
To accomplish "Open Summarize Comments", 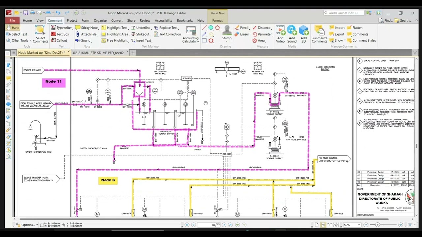I will tap(319, 35).
